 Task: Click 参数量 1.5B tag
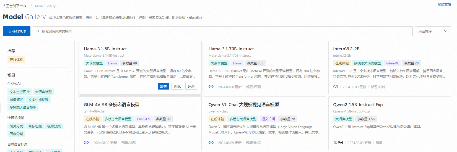pos(366,119)
